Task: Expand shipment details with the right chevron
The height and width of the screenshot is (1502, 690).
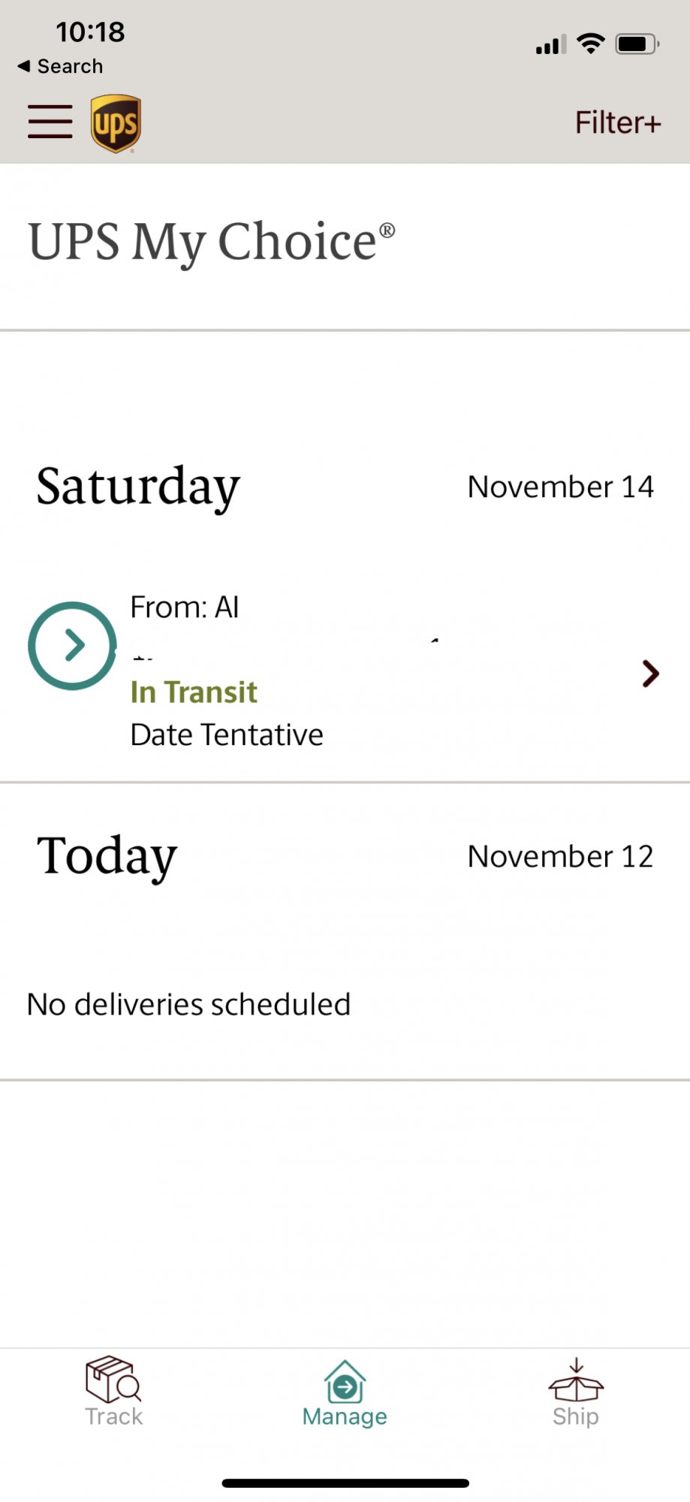Action: 650,674
